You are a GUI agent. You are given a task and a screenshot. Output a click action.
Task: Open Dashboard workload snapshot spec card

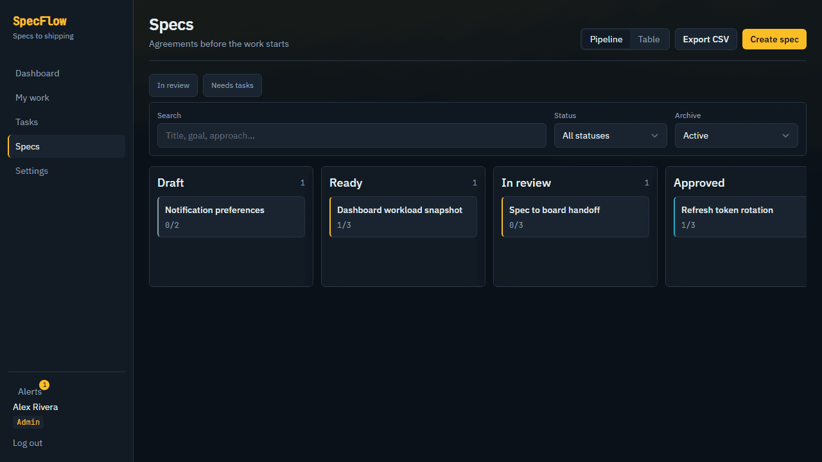(403, 217)
